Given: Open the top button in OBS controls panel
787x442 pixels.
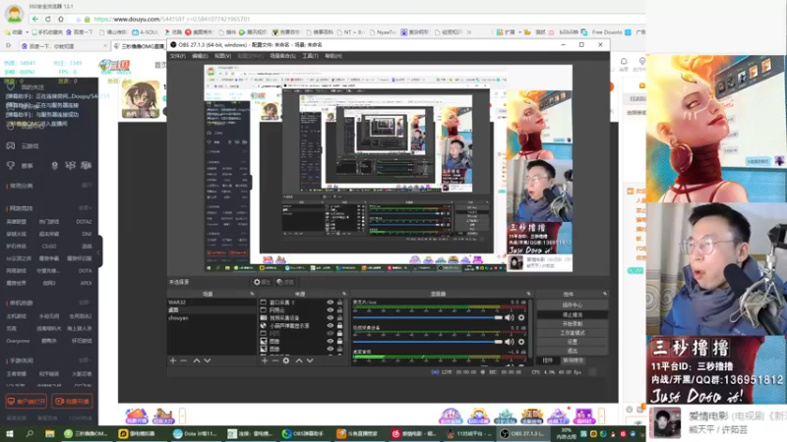Looking at the screenshot, I should click(x=573, y=304).
